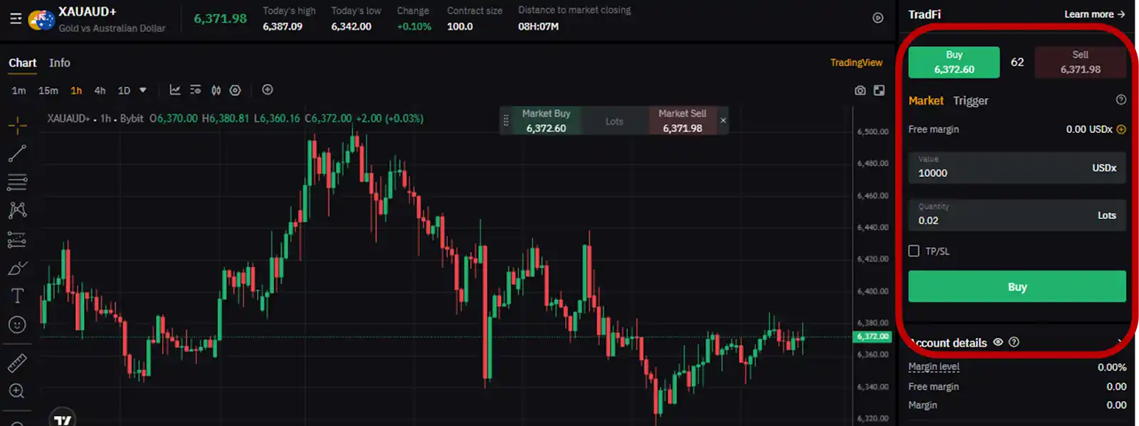Add funds with the yellow plus icon
The width and height of the screenshot is (1139, 426).
(1121, 129)
